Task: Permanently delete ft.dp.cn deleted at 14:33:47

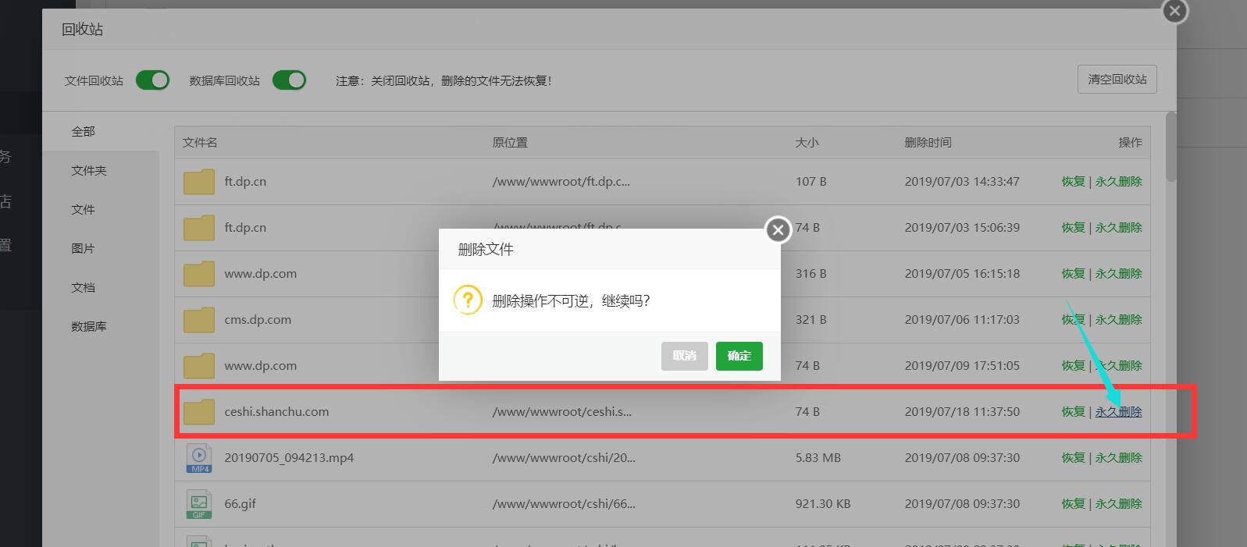Action: pyautogui.click(x=1118, y=181)
